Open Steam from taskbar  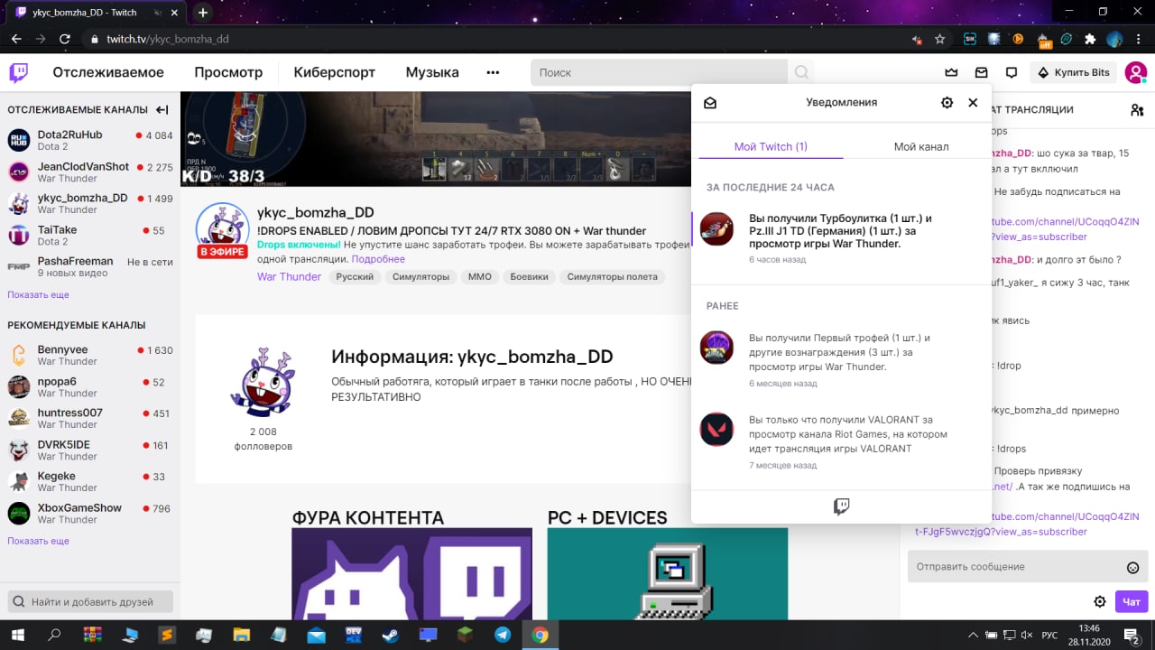[x=391, y=635]
